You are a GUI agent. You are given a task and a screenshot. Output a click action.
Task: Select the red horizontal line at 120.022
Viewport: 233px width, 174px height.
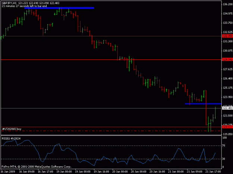tap(111, 127)
